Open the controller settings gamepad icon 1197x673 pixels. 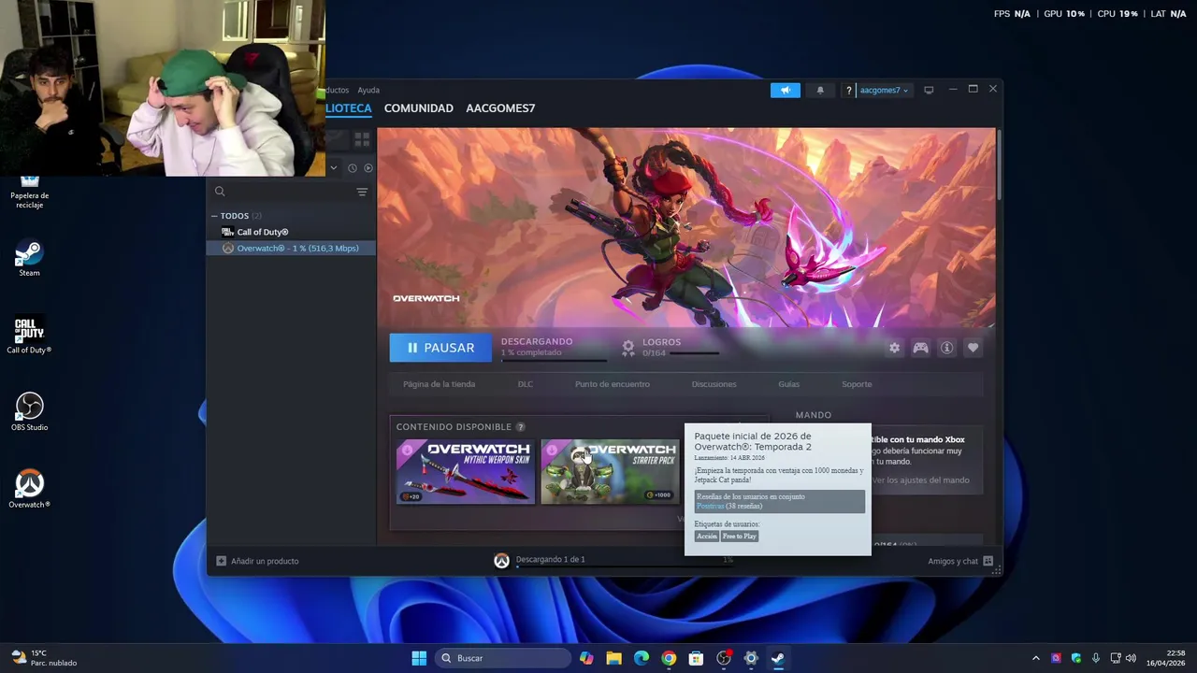[921, 348]
